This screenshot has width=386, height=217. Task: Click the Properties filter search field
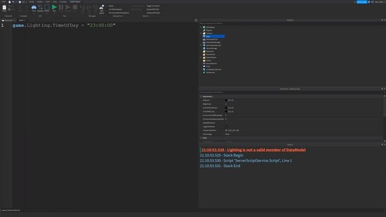tap(292, 92)
